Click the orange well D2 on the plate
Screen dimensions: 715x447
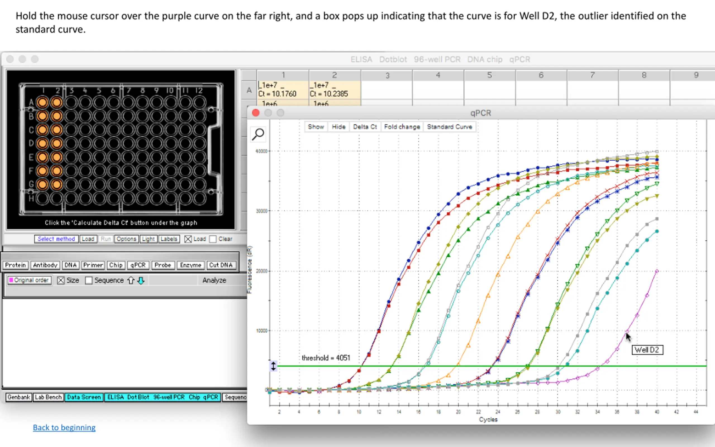(x=57, y=144)
